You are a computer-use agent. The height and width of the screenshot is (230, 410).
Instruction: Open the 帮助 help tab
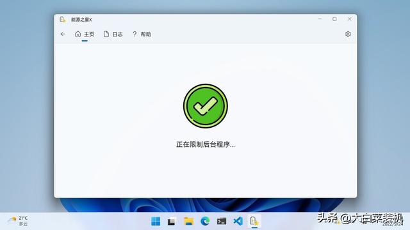tap(142, 34)
